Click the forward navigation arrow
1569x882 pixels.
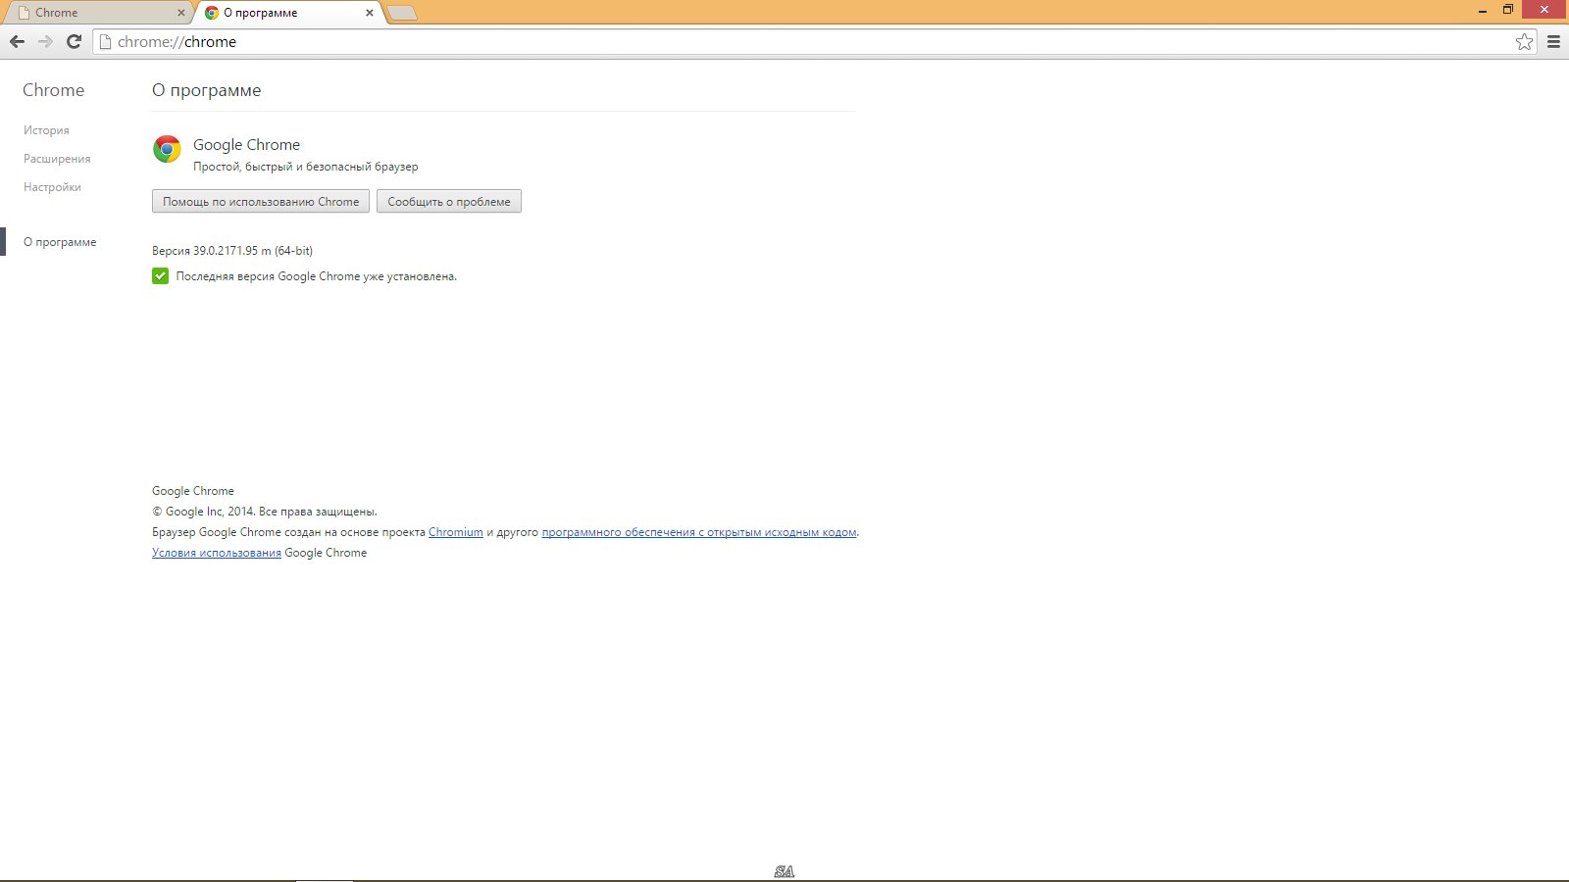click(45, 41)
